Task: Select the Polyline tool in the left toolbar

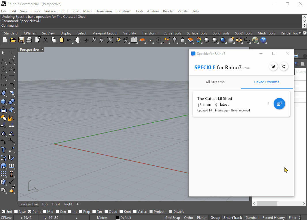Action: pyautogui.click(x=3, y=61)
